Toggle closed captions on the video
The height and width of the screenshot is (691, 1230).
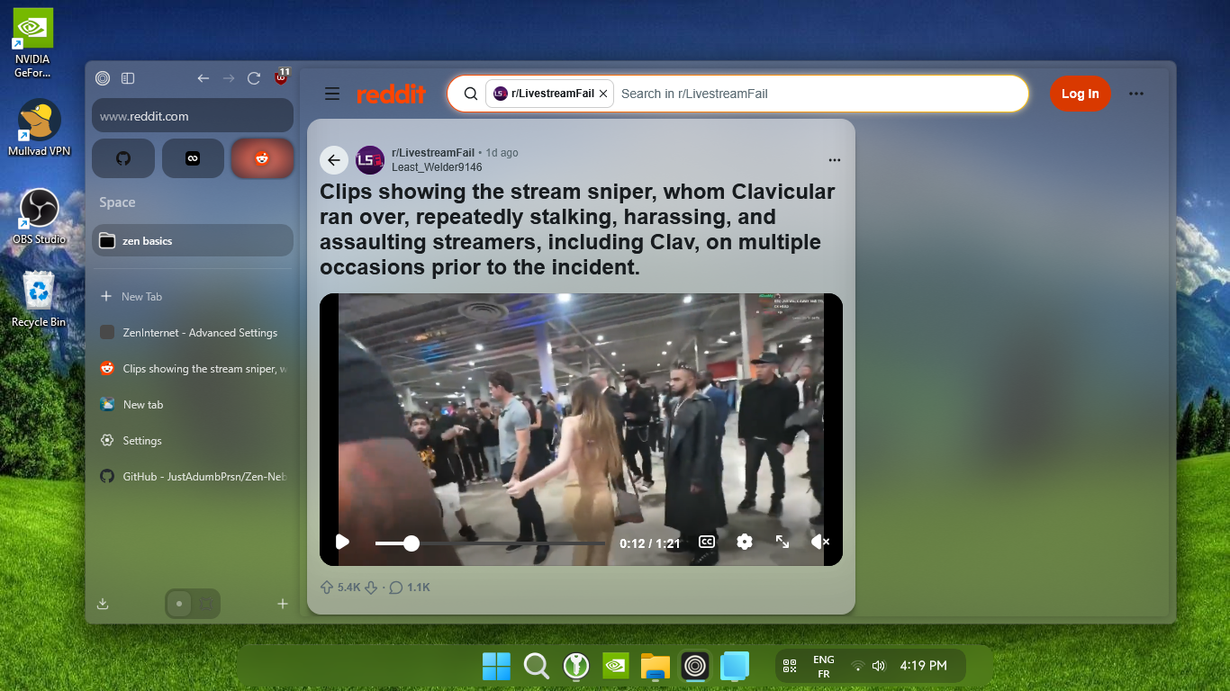[x=707, y=542]
